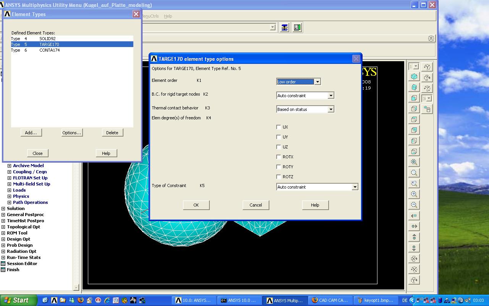Delete the selected element type

[112, 133]
